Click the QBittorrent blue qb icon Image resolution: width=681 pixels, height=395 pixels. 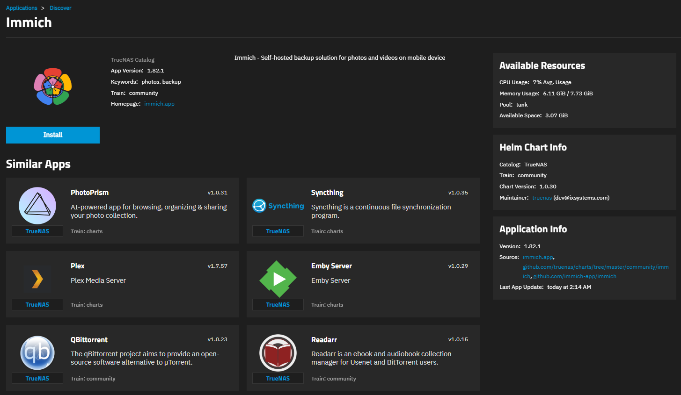click(37, 352)
